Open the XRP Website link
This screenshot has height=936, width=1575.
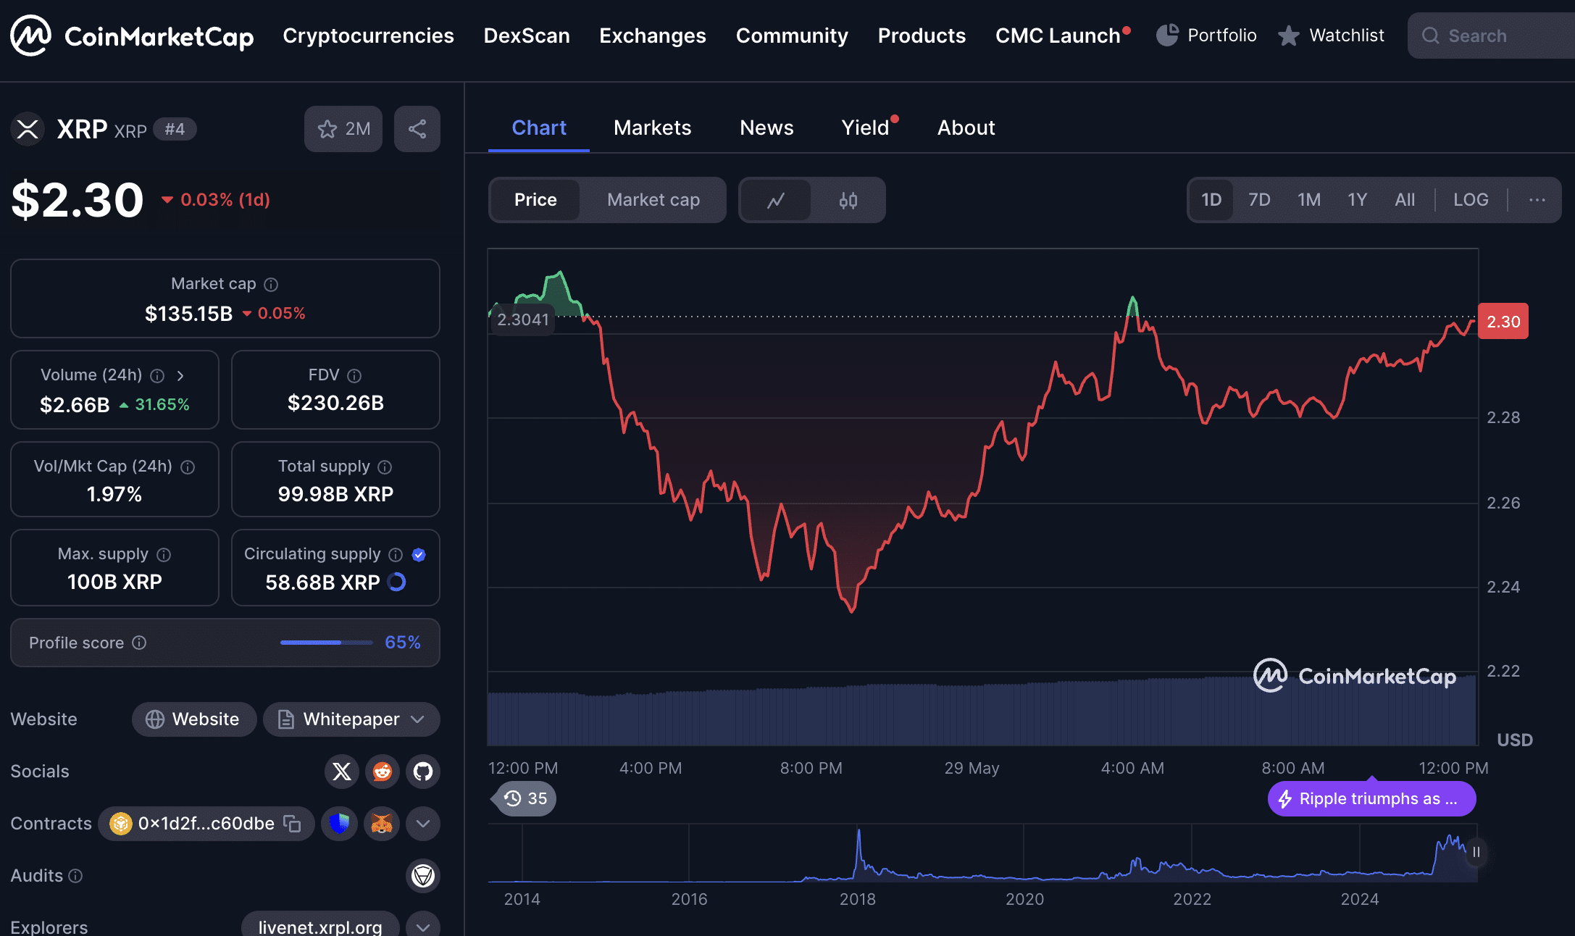click(194, 719)
